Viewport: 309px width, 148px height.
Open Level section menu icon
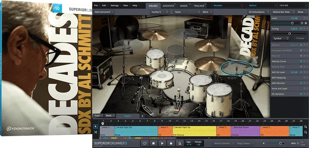tap(304, 18)
